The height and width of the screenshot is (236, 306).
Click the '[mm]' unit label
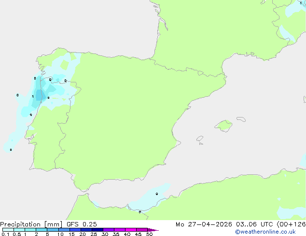(x=53, y=224)
